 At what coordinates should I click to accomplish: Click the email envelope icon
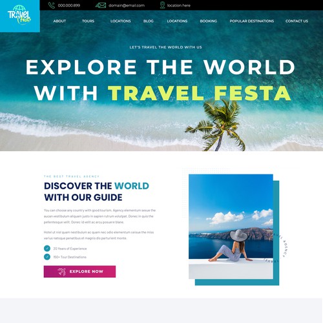coord(101,5)
